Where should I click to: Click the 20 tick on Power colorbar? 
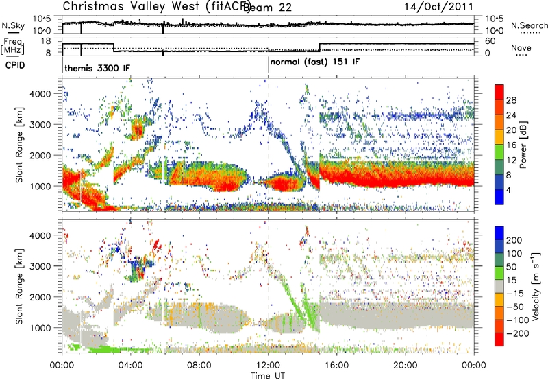(x=511, y=130)
